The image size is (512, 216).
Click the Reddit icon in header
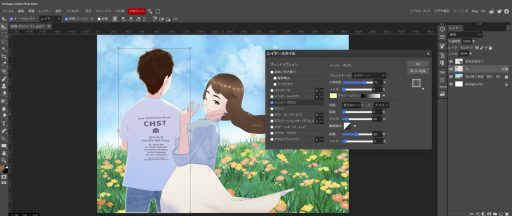pos(491,10)
